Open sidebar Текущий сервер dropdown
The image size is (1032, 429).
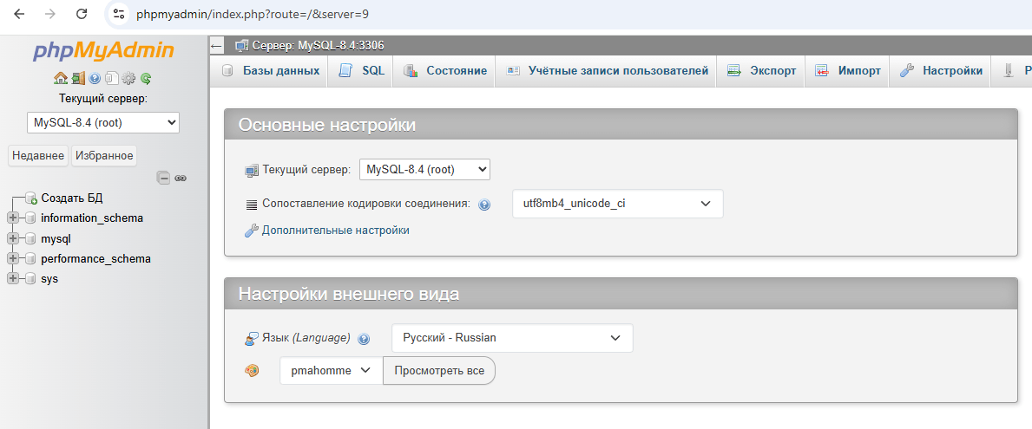tap(103, 122)
